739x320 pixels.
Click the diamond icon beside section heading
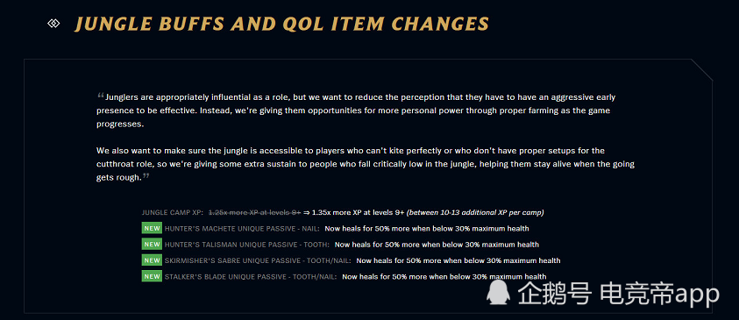(x=53, y=24)
